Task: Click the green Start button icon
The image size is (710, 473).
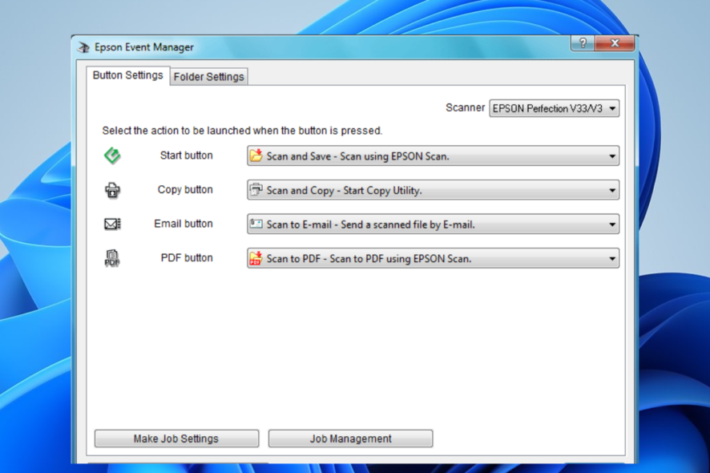Action: pos(112,156)
